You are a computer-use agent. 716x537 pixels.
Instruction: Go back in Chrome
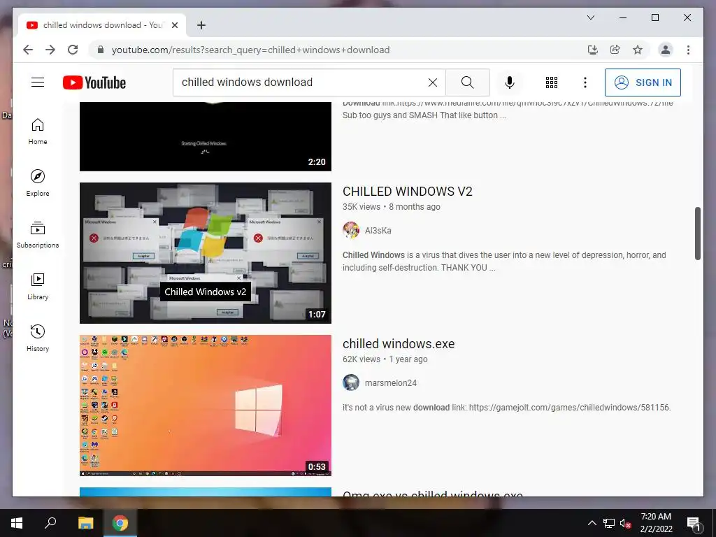[x=28, y=50]
